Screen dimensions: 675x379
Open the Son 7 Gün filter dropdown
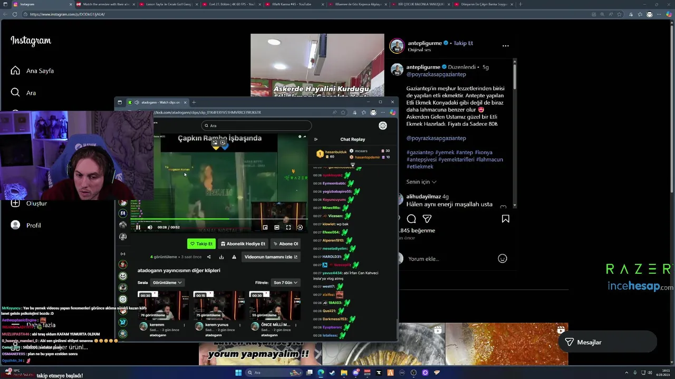tap(285, 283)
